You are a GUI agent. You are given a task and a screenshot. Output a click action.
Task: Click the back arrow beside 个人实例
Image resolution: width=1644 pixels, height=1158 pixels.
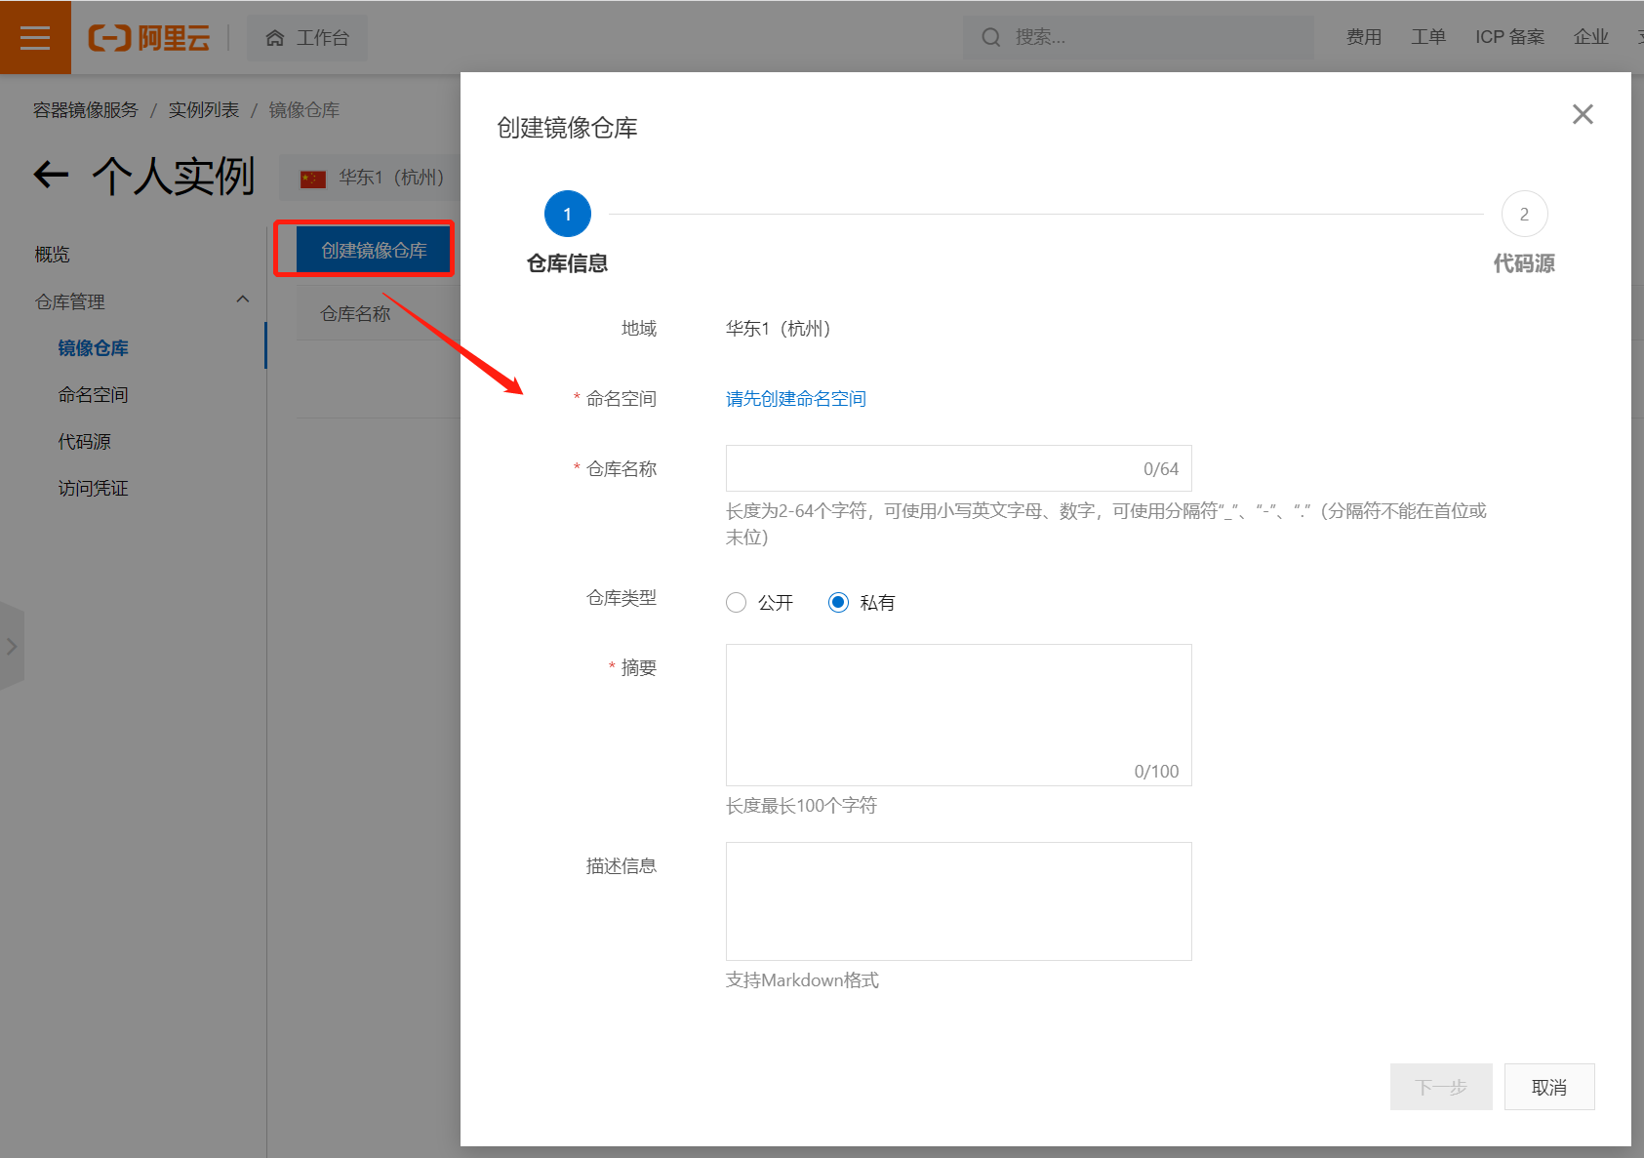click(x=51, y=176)
